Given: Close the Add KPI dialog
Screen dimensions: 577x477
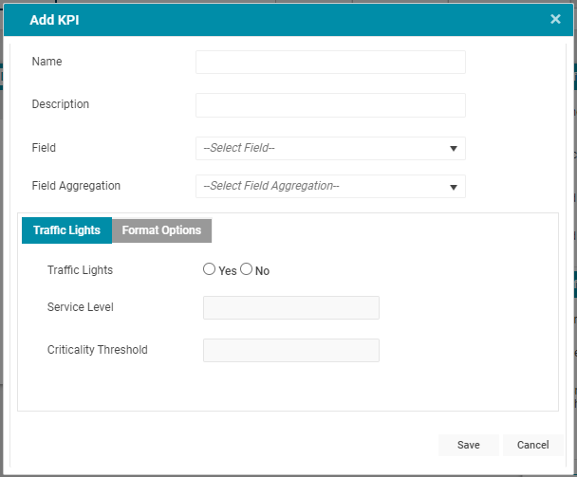Looking at the screenshot, I should pos(555,19).
